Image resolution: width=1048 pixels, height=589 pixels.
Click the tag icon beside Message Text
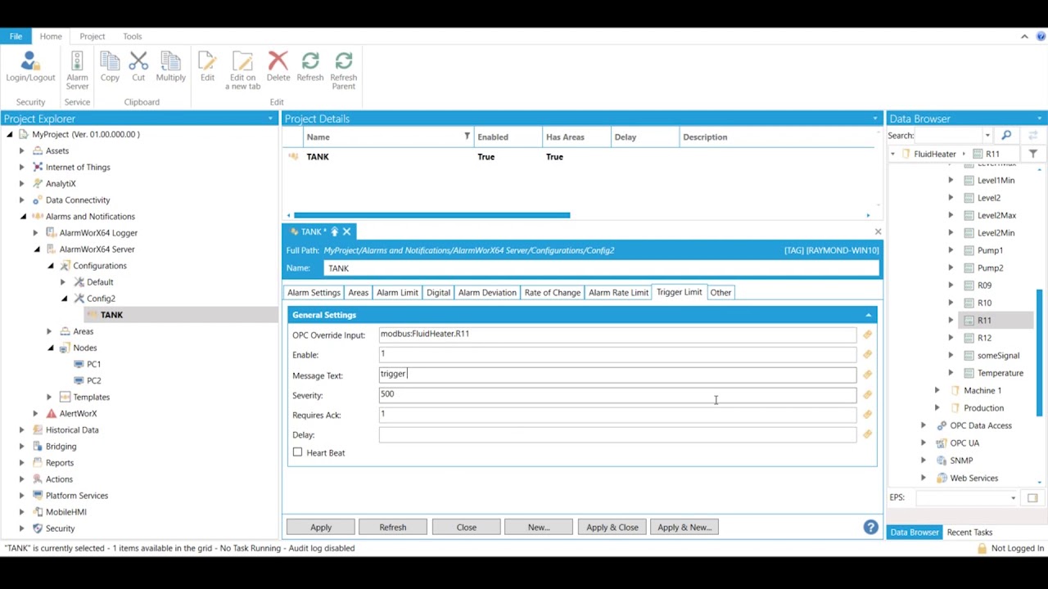867,375
